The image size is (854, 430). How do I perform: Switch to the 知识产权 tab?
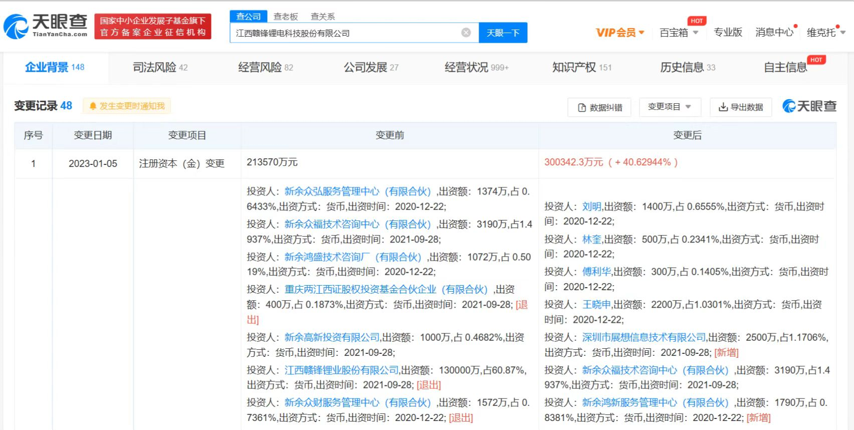pyautogui.click(x=581, y=67)
